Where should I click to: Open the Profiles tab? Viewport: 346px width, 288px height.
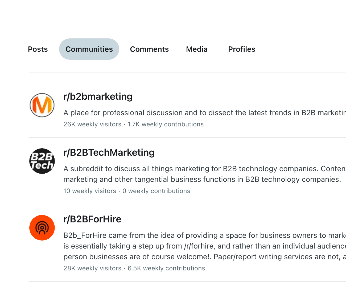[x=242, y=49]
